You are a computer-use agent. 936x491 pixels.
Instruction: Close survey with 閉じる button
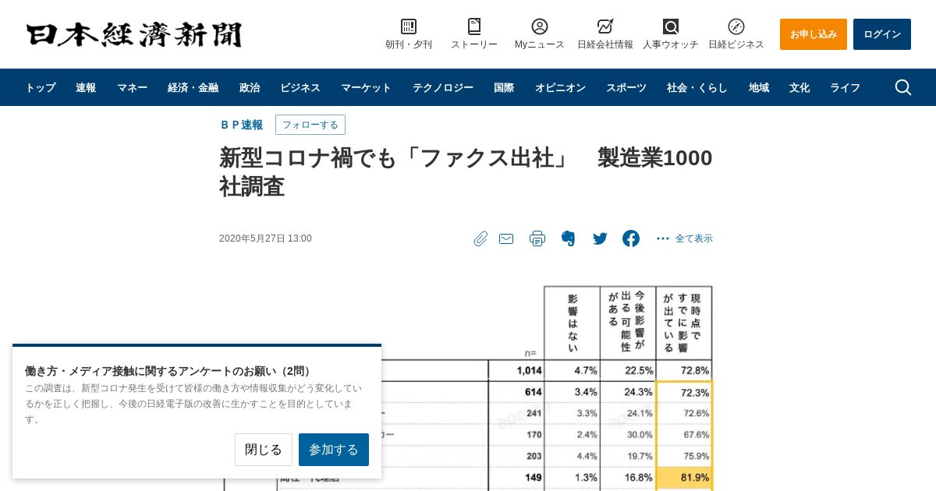(x=264, y=450)
